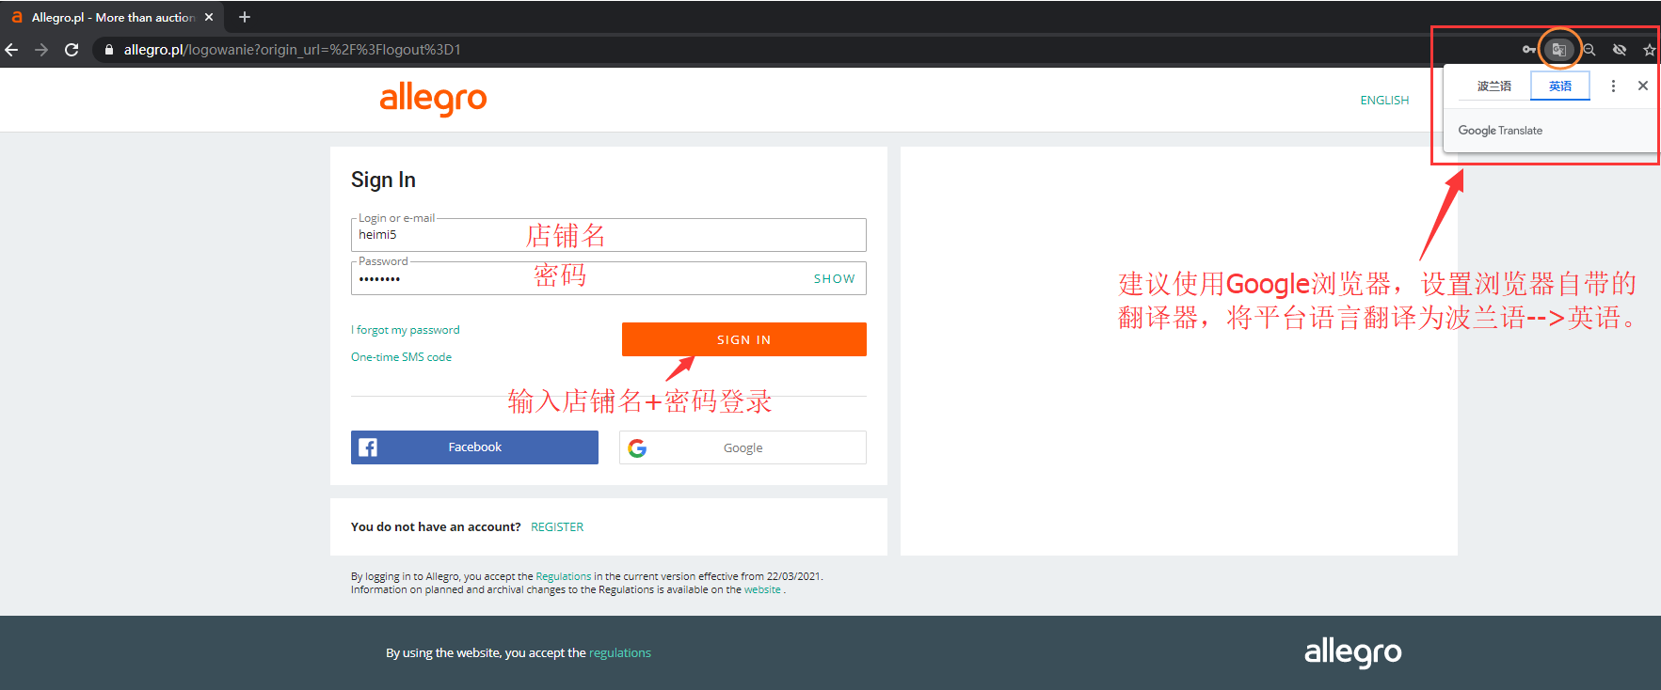This screenshot has width=1661, height=690.
Task: Close the Google Translate popup
Action: [1643, 86]
